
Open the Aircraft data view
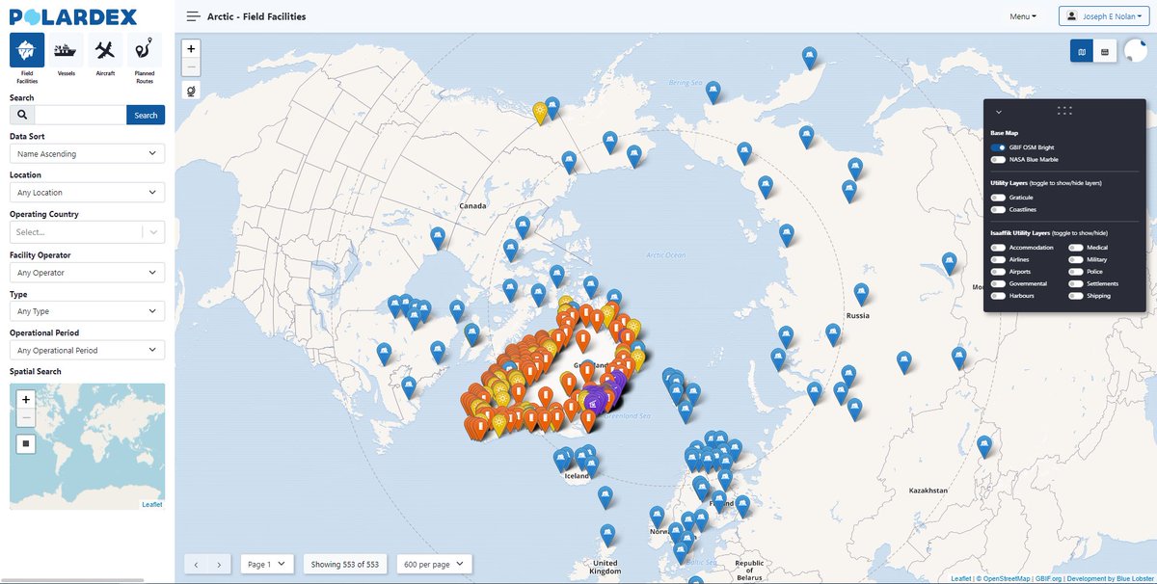pos(104,50)
